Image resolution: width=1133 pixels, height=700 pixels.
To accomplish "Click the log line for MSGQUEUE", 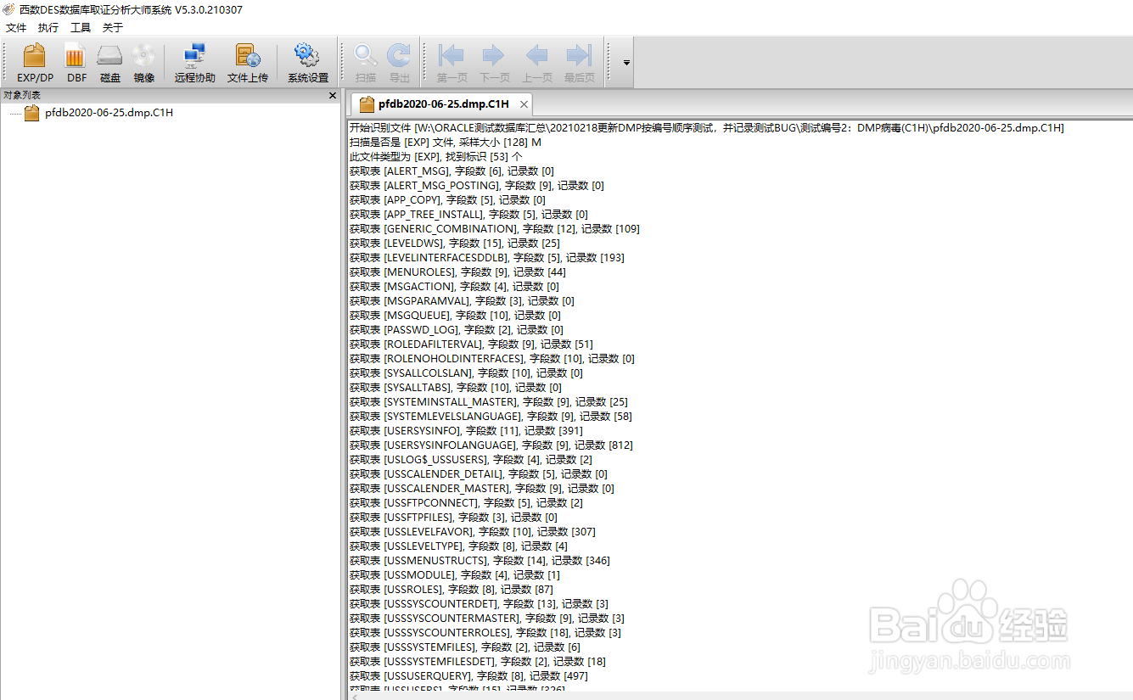I will [x=456, y=316].
